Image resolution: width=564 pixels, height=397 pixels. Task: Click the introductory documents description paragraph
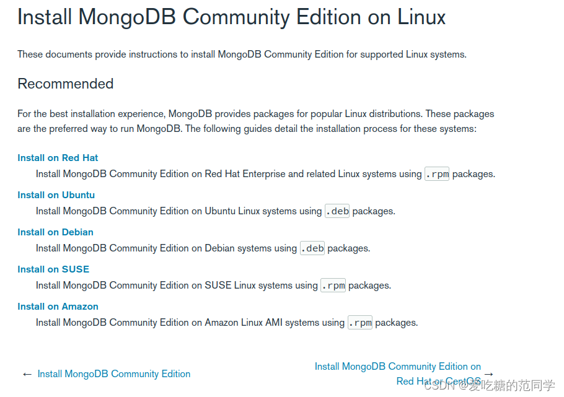[x=242, y=55]
